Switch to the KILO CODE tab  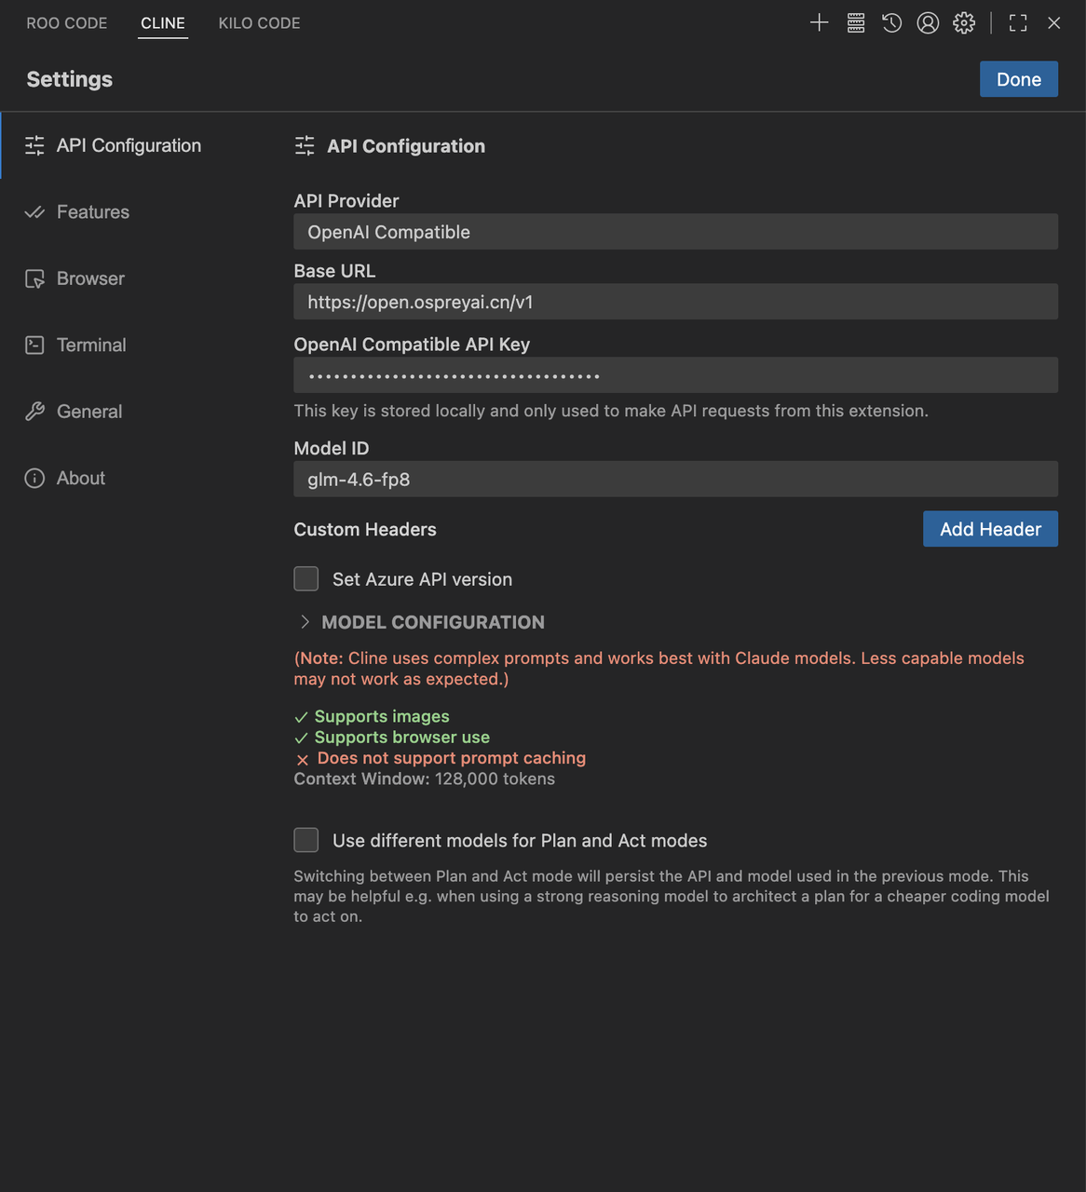[259, 23]
